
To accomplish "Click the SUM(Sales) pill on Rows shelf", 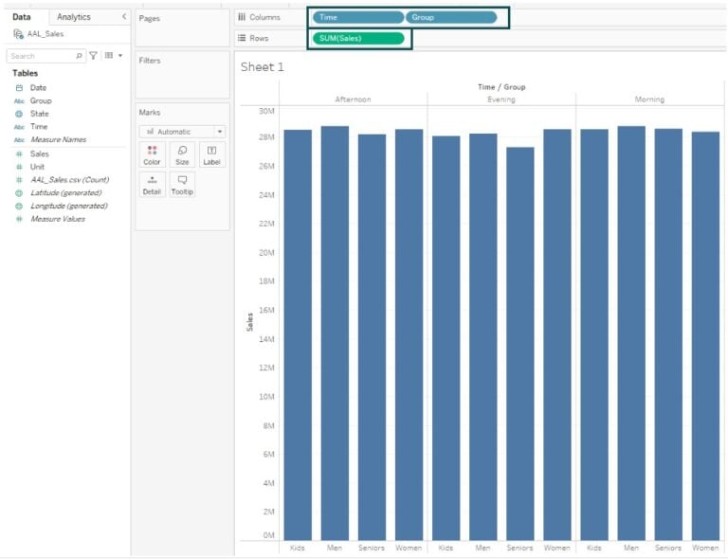I will click(358, 38).
